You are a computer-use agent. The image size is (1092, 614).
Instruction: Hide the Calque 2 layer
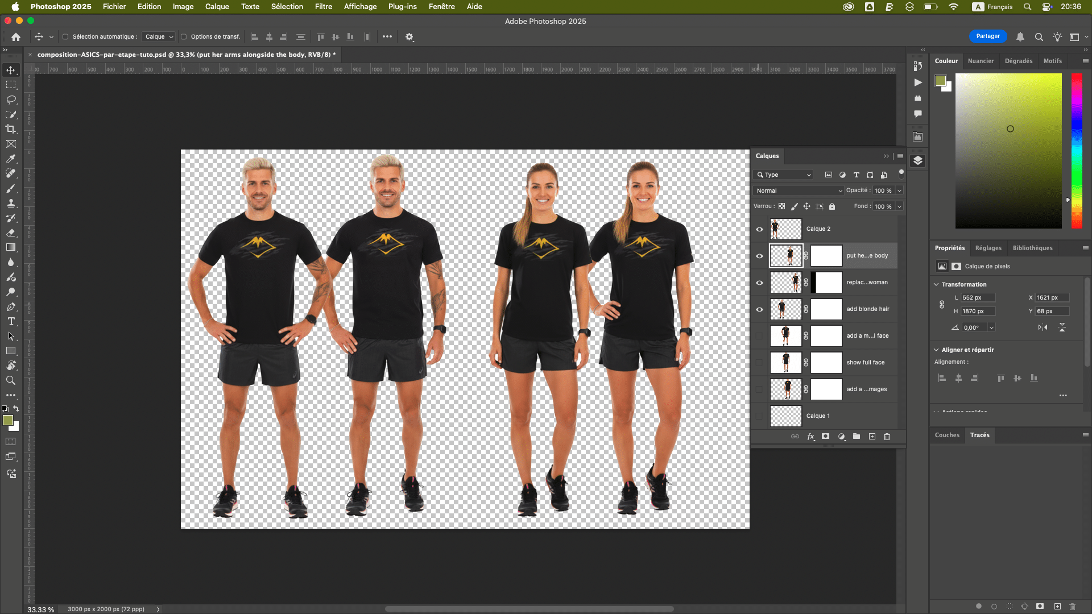click(x=759, y=229)
